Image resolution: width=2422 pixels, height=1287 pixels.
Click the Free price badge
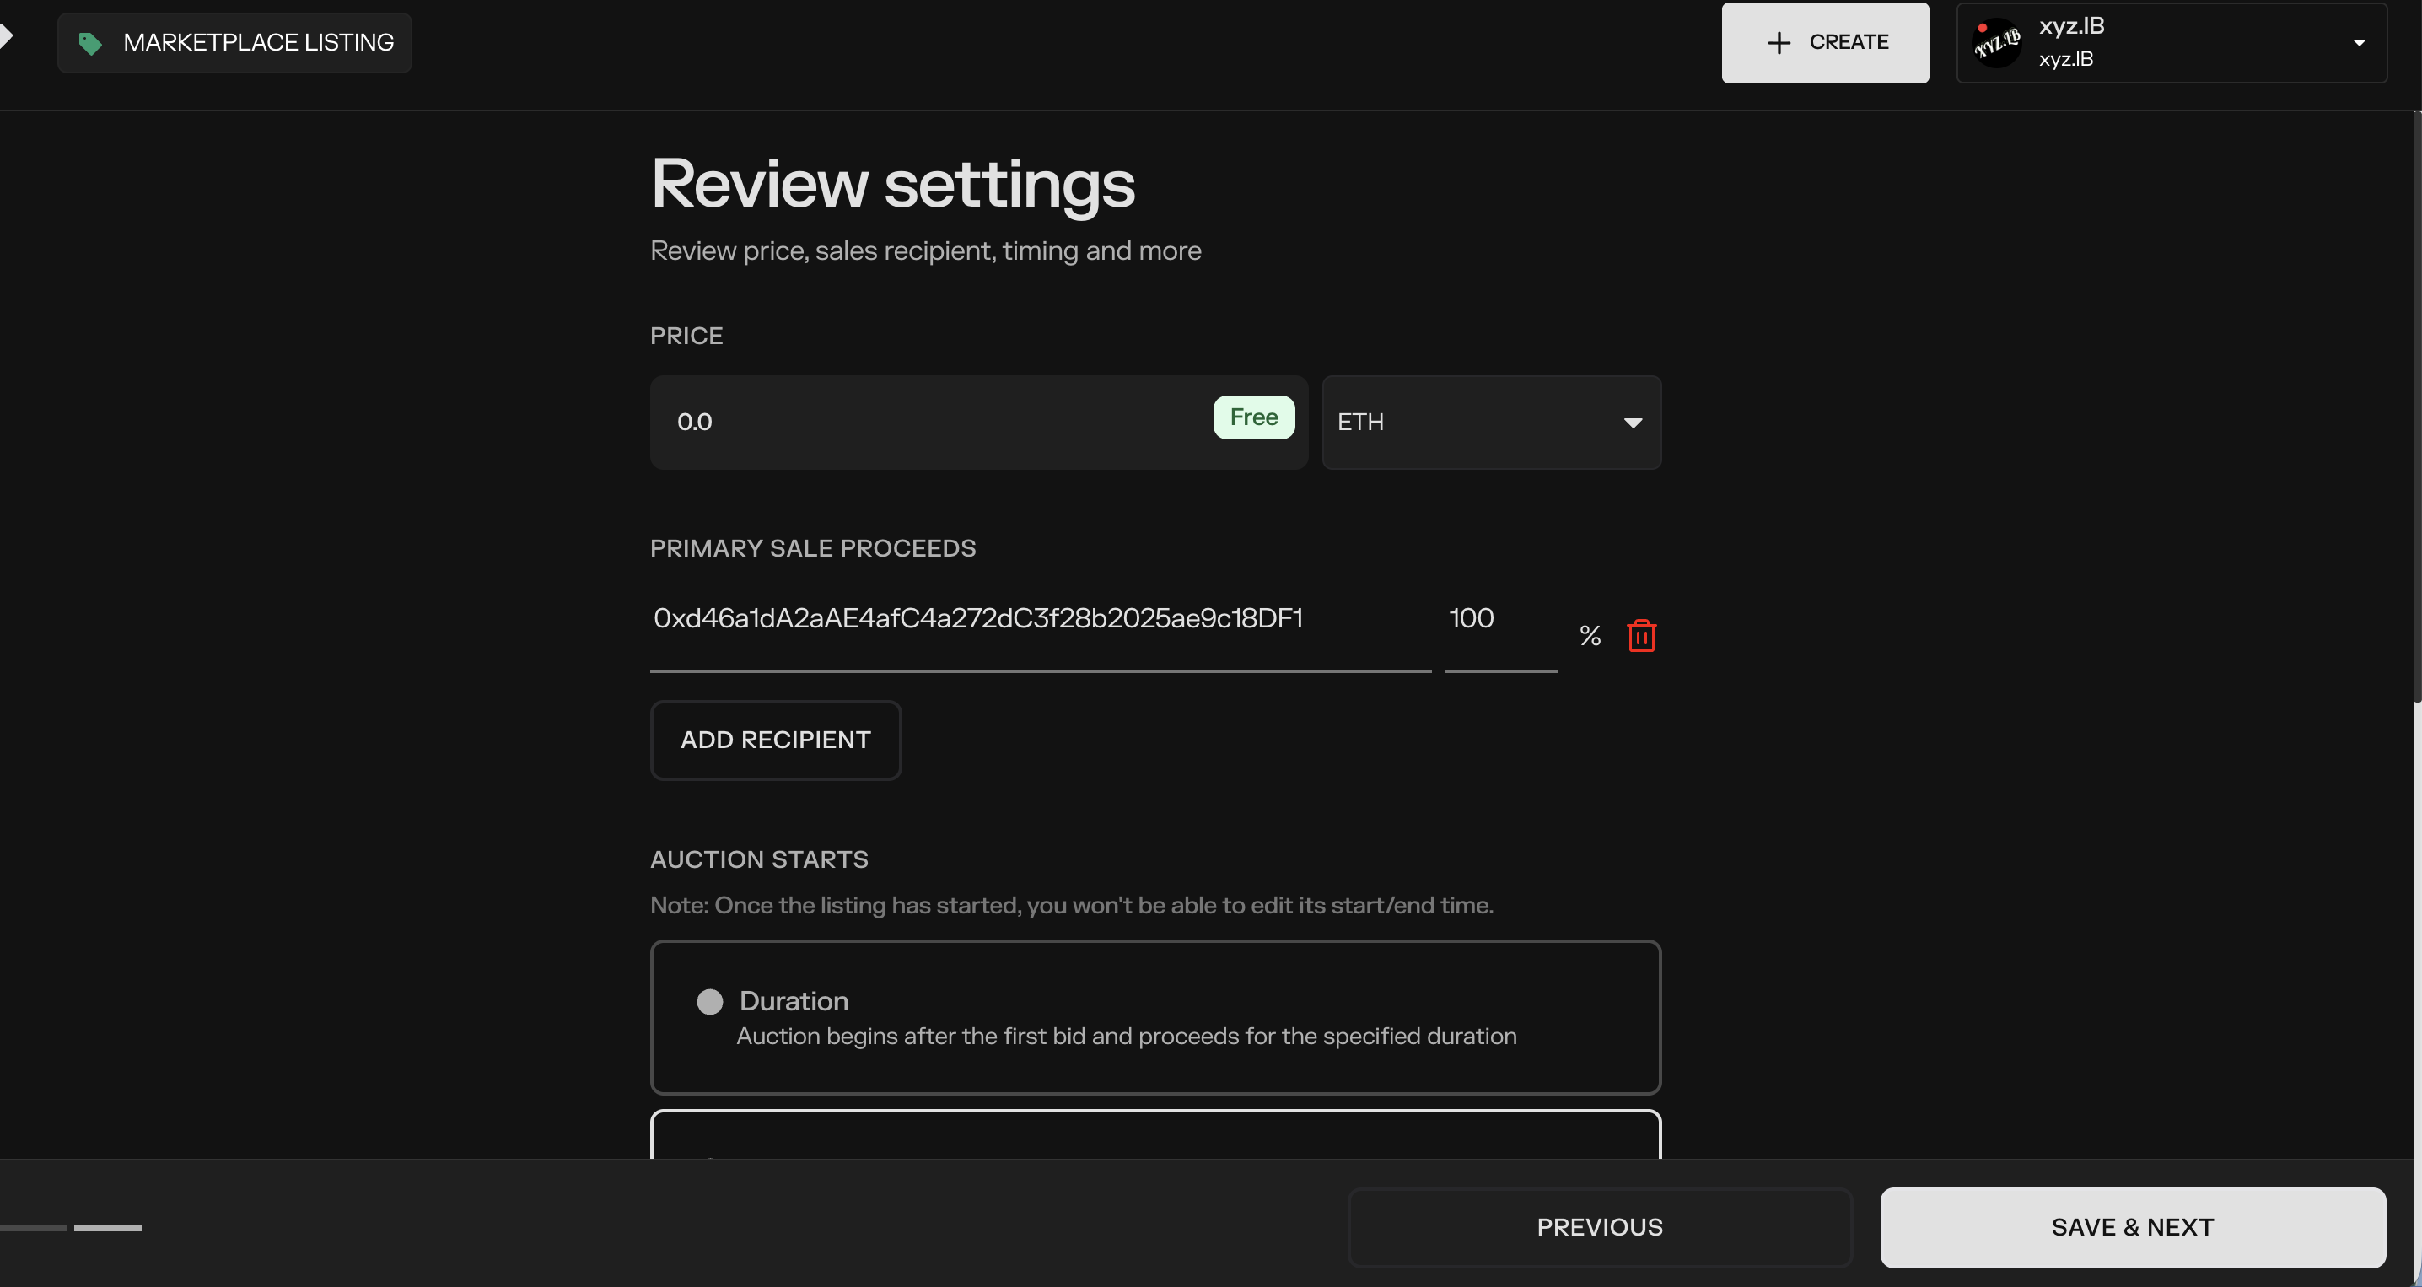1253,417
